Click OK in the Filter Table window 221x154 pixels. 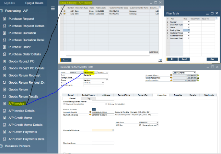point(172,59)
